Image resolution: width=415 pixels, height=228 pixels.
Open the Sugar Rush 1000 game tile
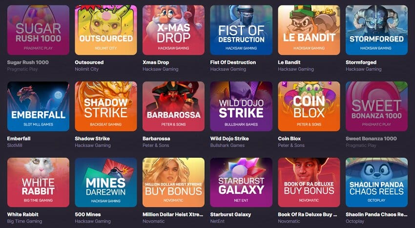coord(38,30)
